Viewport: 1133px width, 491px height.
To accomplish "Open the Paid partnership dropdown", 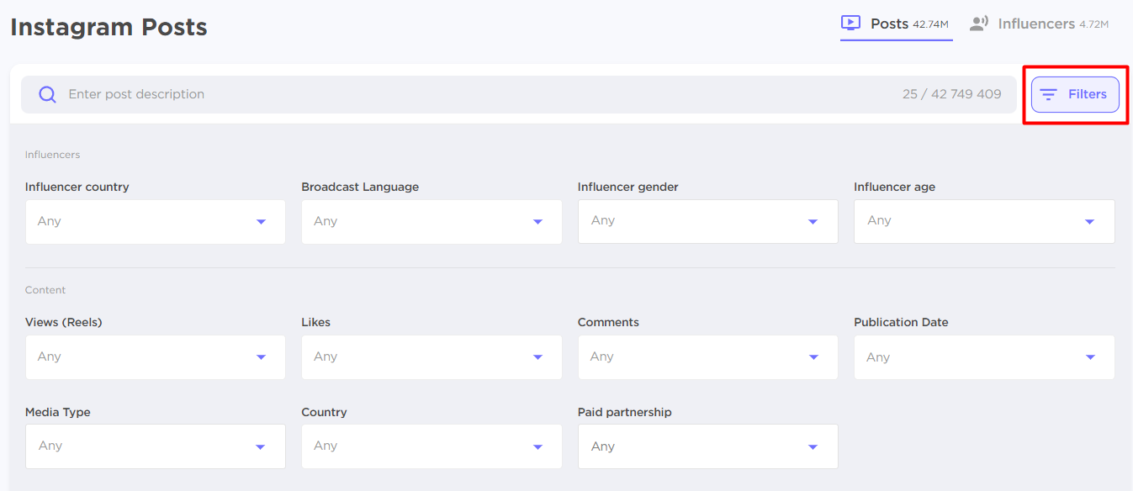I will pyautogui.click(x=708, y=446).
